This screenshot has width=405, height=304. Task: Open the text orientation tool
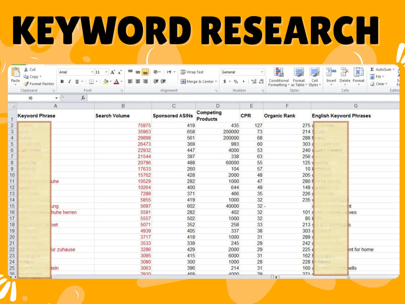(156, 72)
